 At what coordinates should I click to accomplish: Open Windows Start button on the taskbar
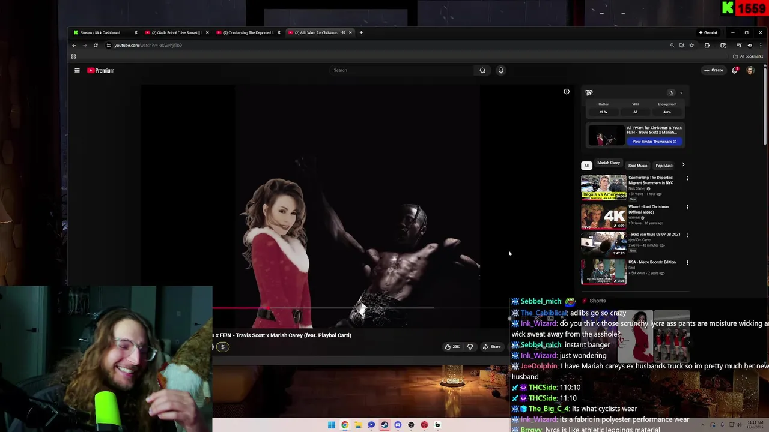331,425
